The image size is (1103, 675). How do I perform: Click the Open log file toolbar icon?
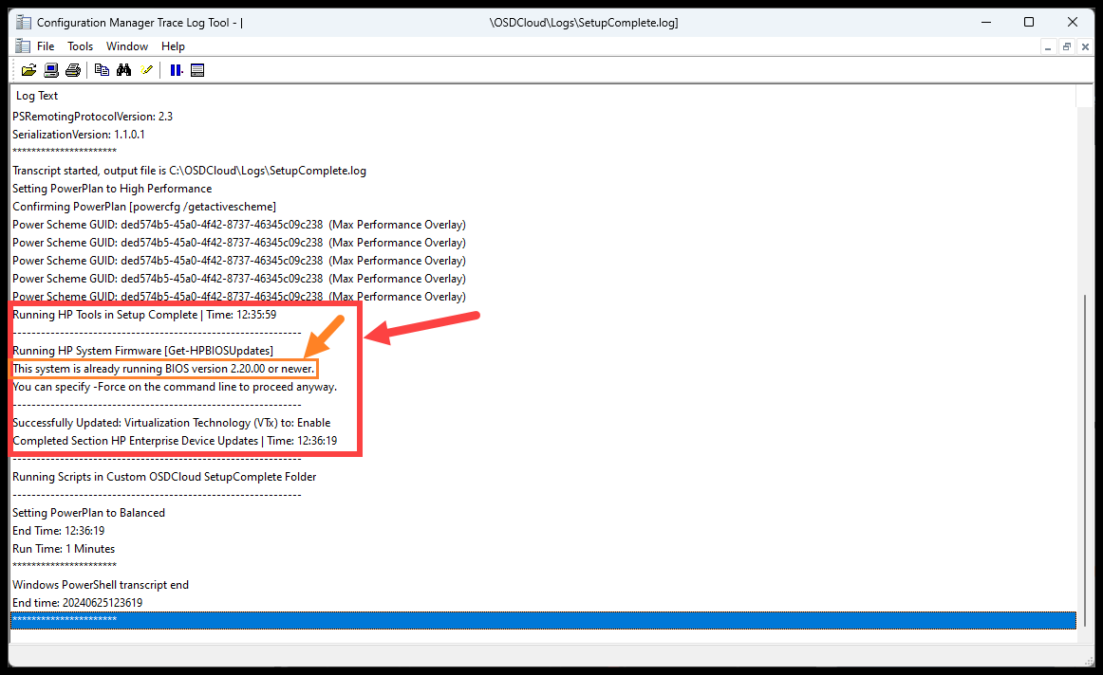28,70
